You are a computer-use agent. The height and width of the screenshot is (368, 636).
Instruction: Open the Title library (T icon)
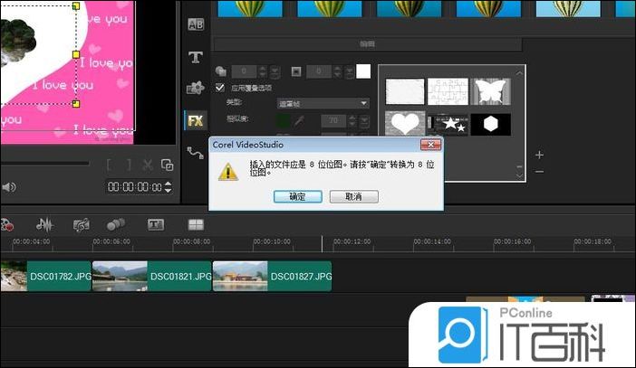point(195,57)
